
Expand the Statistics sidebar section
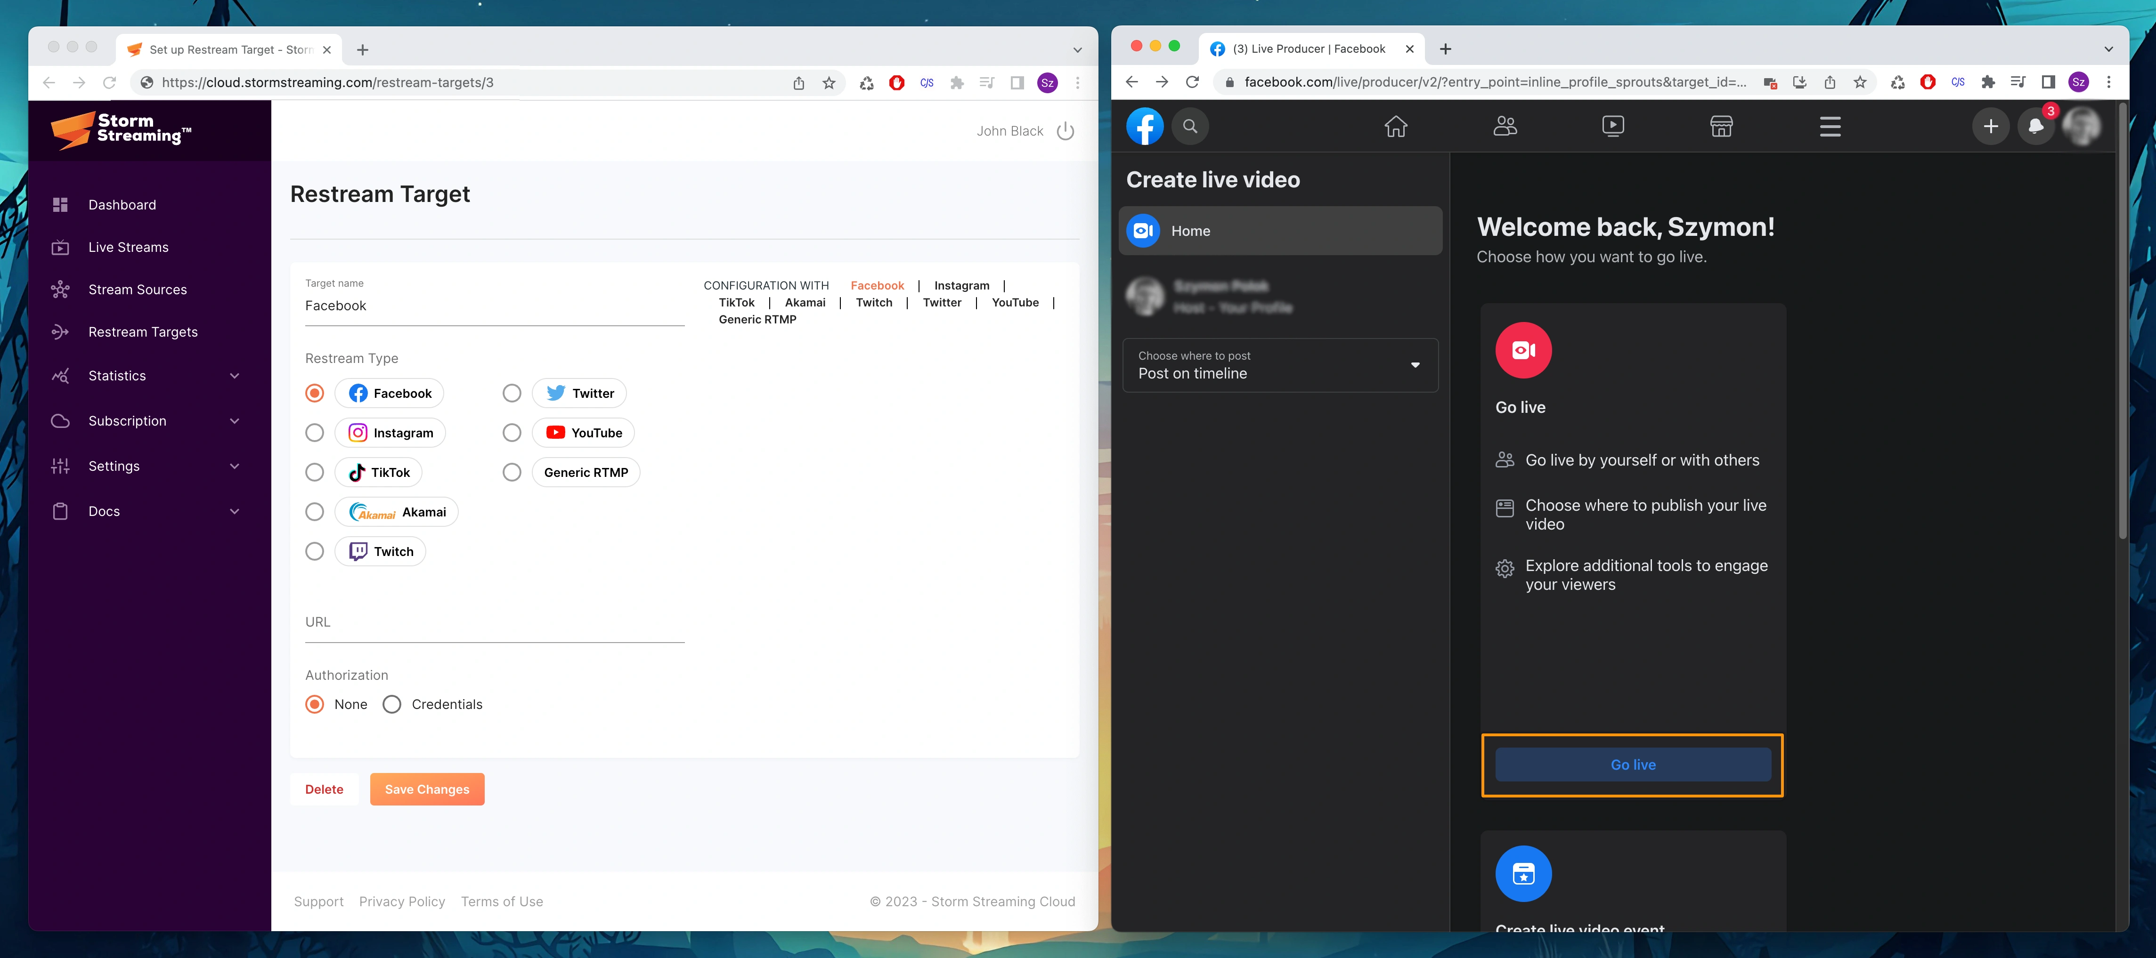pyautogui.click(x=235, y=376)
